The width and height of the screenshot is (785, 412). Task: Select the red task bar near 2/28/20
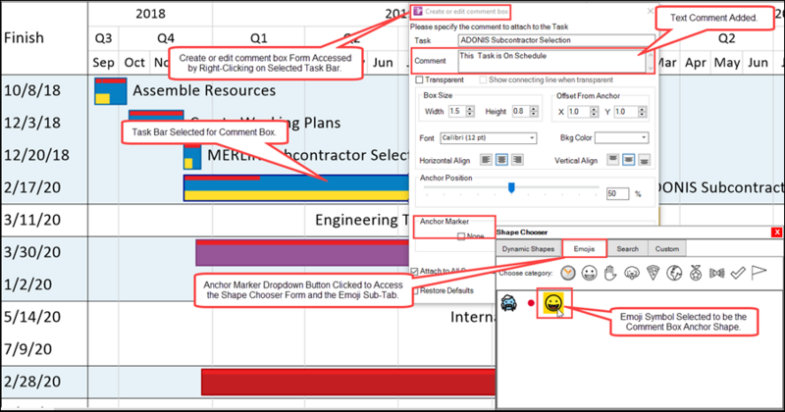pyautogui.click(x=348, y=383)
